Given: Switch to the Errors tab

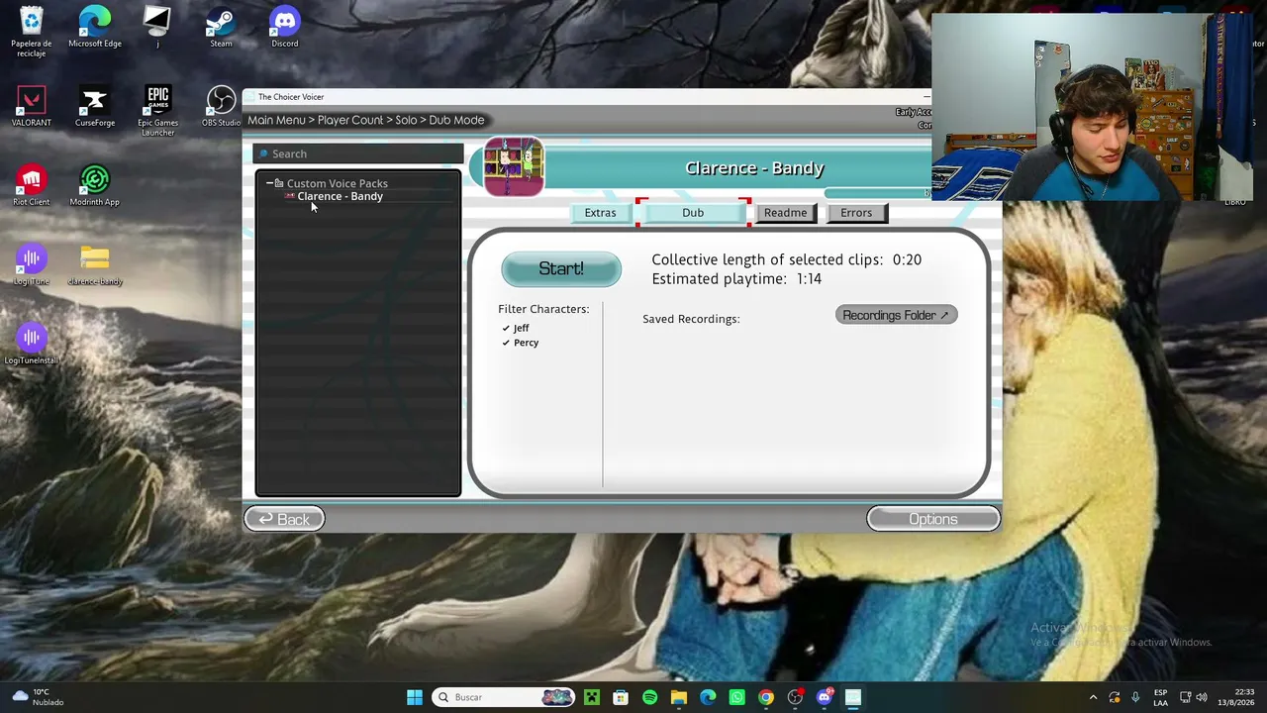Looking at the screenshot, I should point(856,213).
